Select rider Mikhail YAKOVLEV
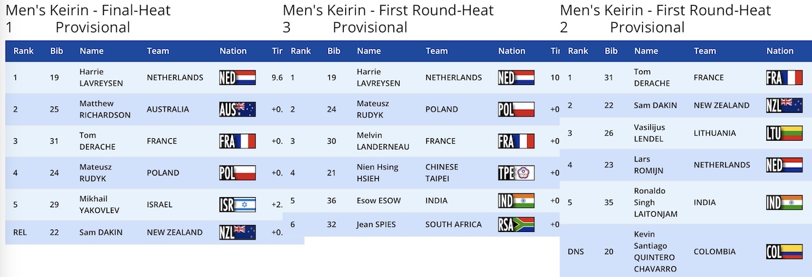Image resolution: width=812 pixels, height=277 pixels. tap(100, 204)
